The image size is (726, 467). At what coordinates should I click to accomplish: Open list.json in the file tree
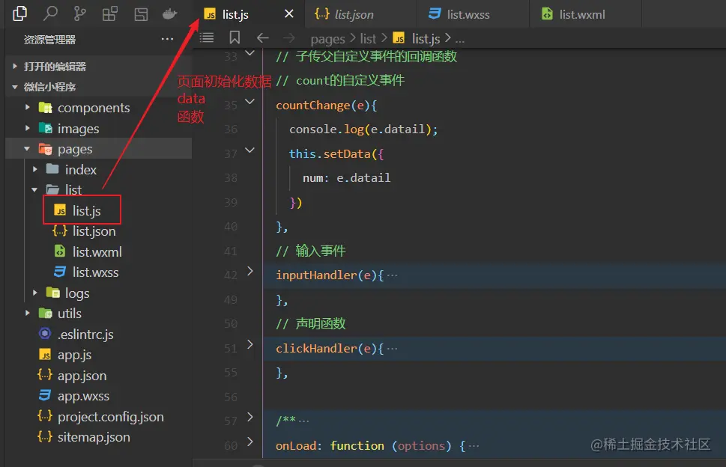[94, 231]
